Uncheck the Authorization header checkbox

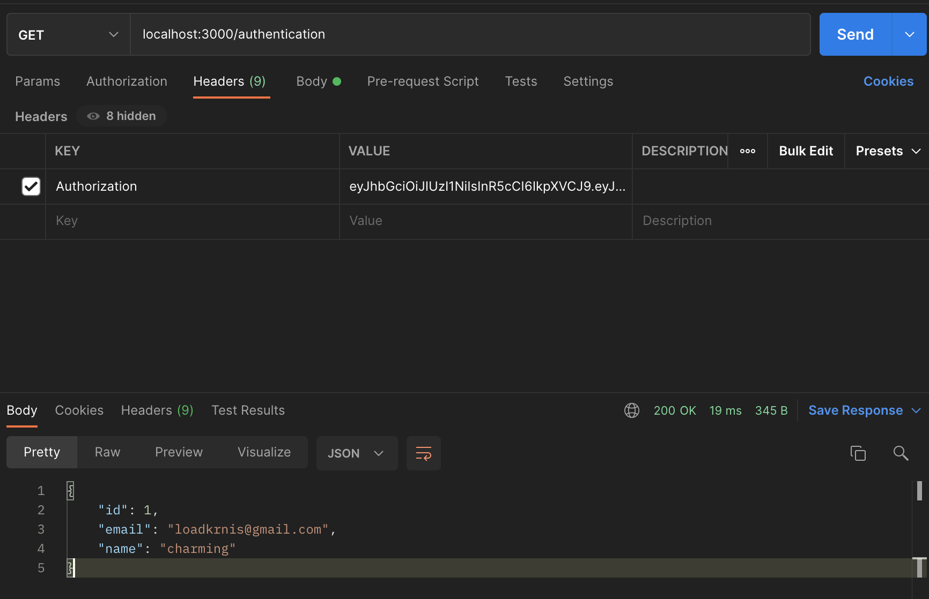click(31, 186)
